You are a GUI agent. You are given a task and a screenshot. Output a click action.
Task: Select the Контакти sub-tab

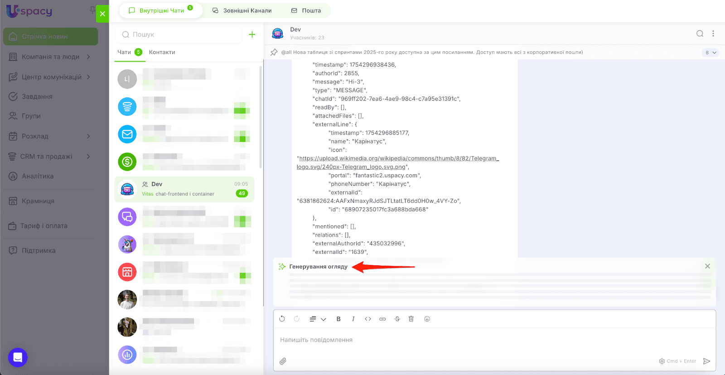(162, 52)
